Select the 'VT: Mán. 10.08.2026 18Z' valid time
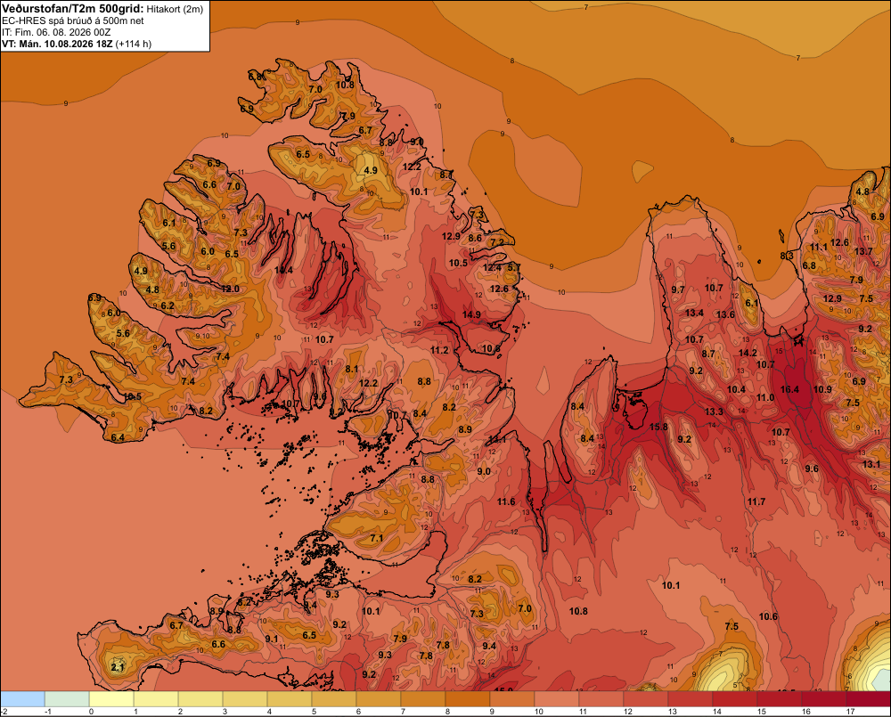Image resolution: width=891 pixels, height=717 pixels. point(57,44)
